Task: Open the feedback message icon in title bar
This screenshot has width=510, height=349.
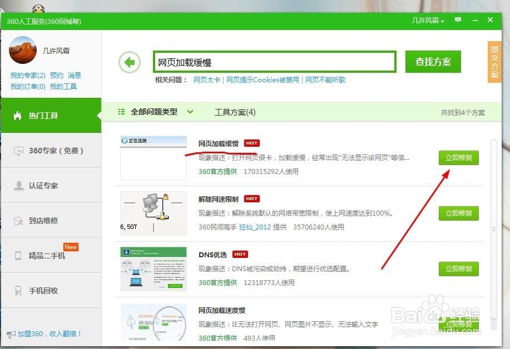Action: (x=458, y=20)
